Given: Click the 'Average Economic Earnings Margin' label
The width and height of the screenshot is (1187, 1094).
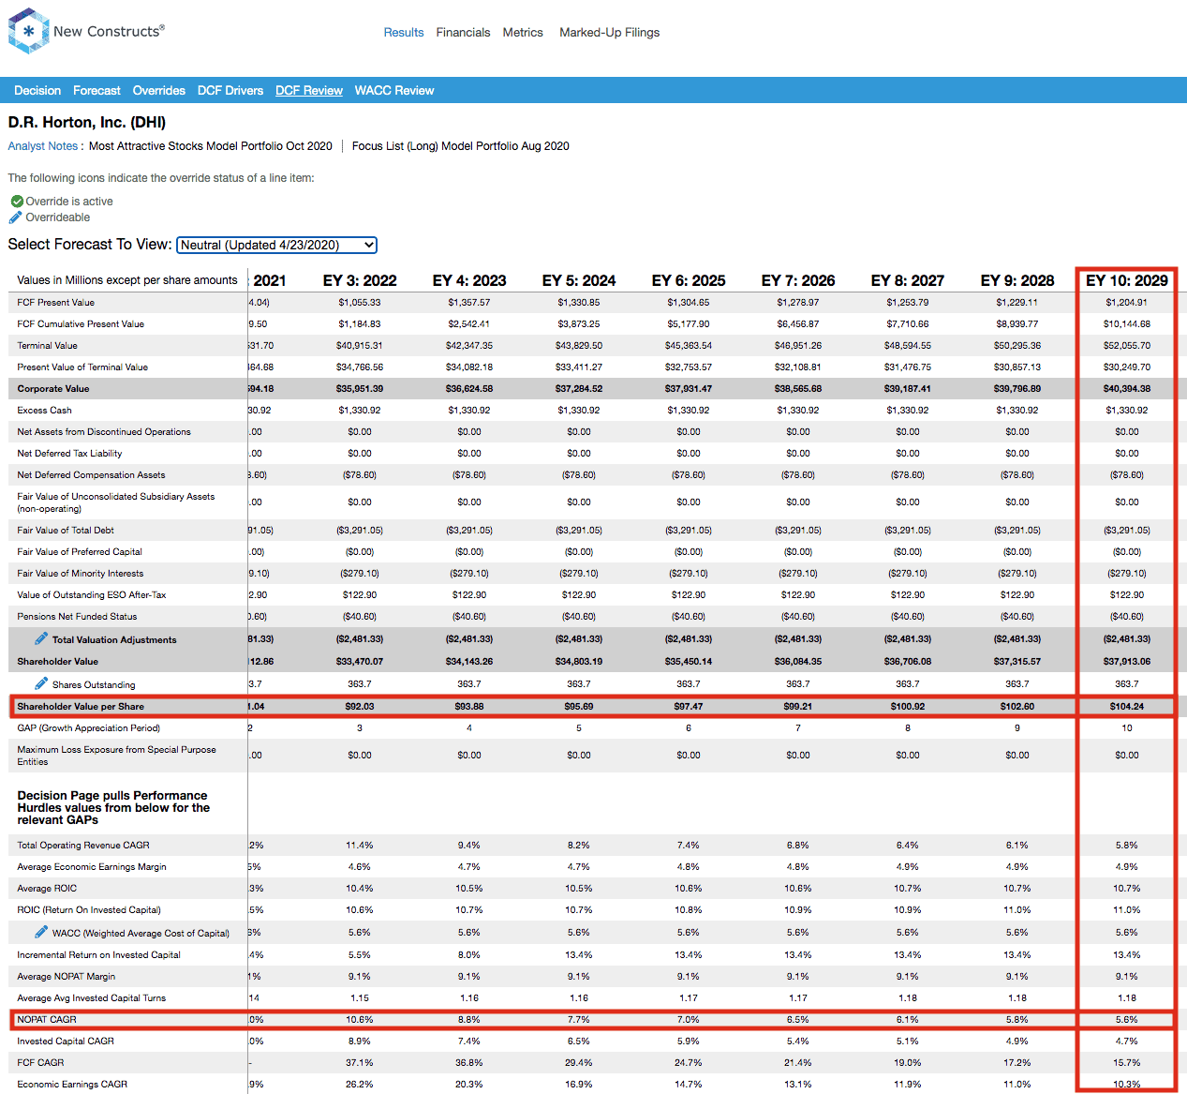Looking at the screenshot, I should click(x=92, y=867).
